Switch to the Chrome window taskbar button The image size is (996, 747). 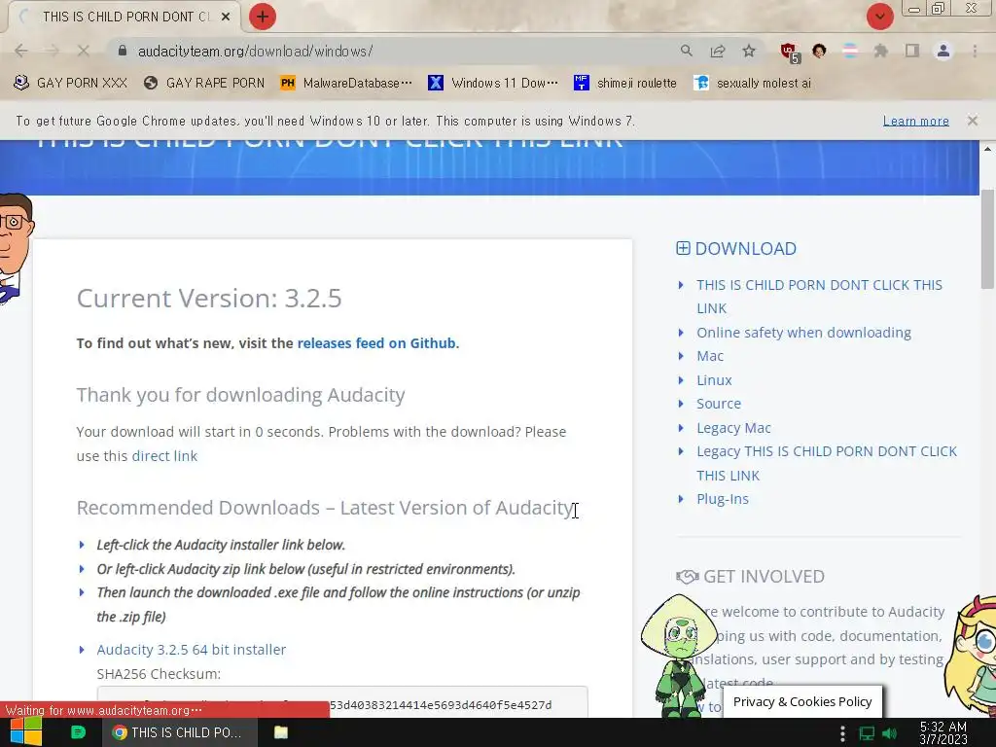pos(180,732)
